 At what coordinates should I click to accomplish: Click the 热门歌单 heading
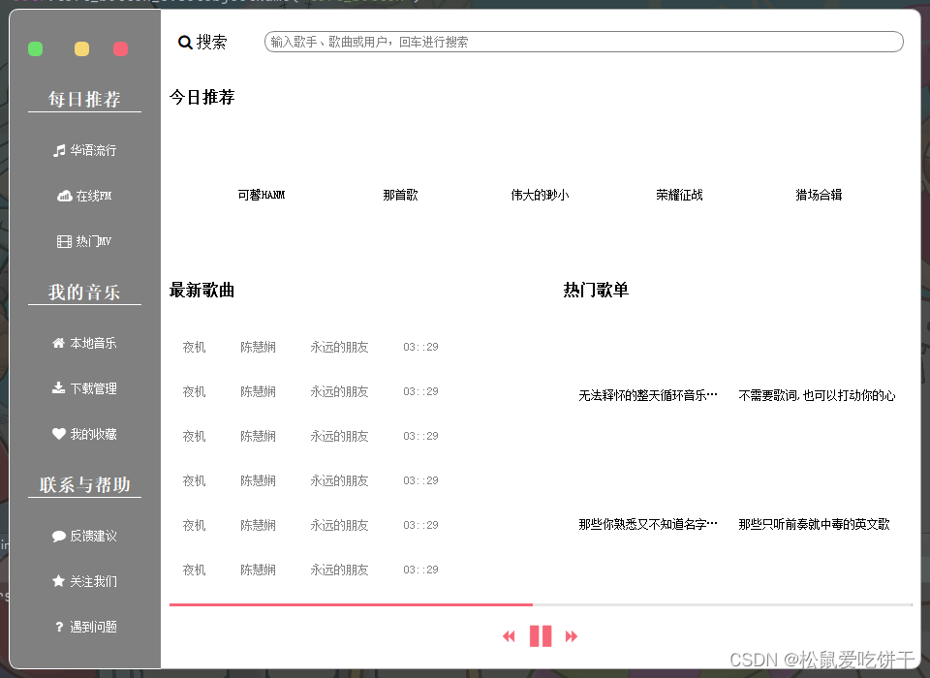click(596, 290)
